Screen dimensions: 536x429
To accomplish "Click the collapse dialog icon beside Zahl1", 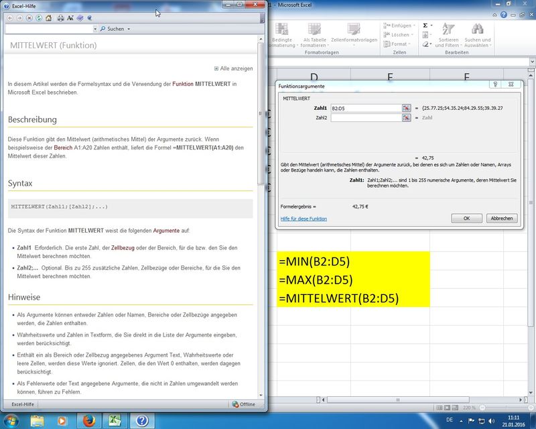I will click(x=406, y=108).
